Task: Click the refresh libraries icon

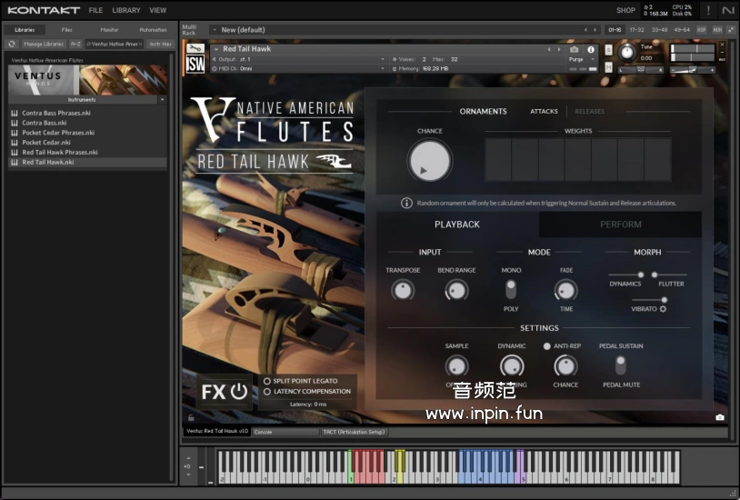Action: click(x=12, y=44)
